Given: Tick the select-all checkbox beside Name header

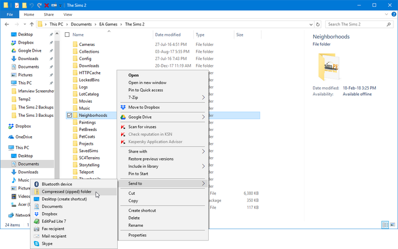Looking at the screenshot, I should 67,35.
